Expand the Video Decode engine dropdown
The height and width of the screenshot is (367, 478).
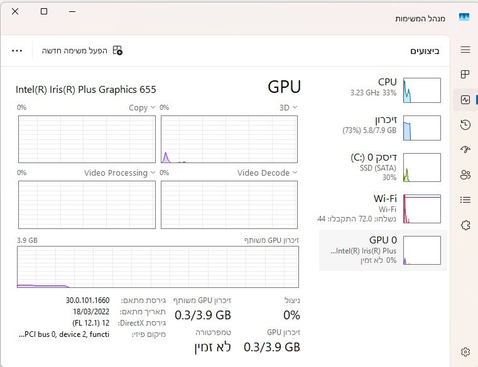[267, 173]
